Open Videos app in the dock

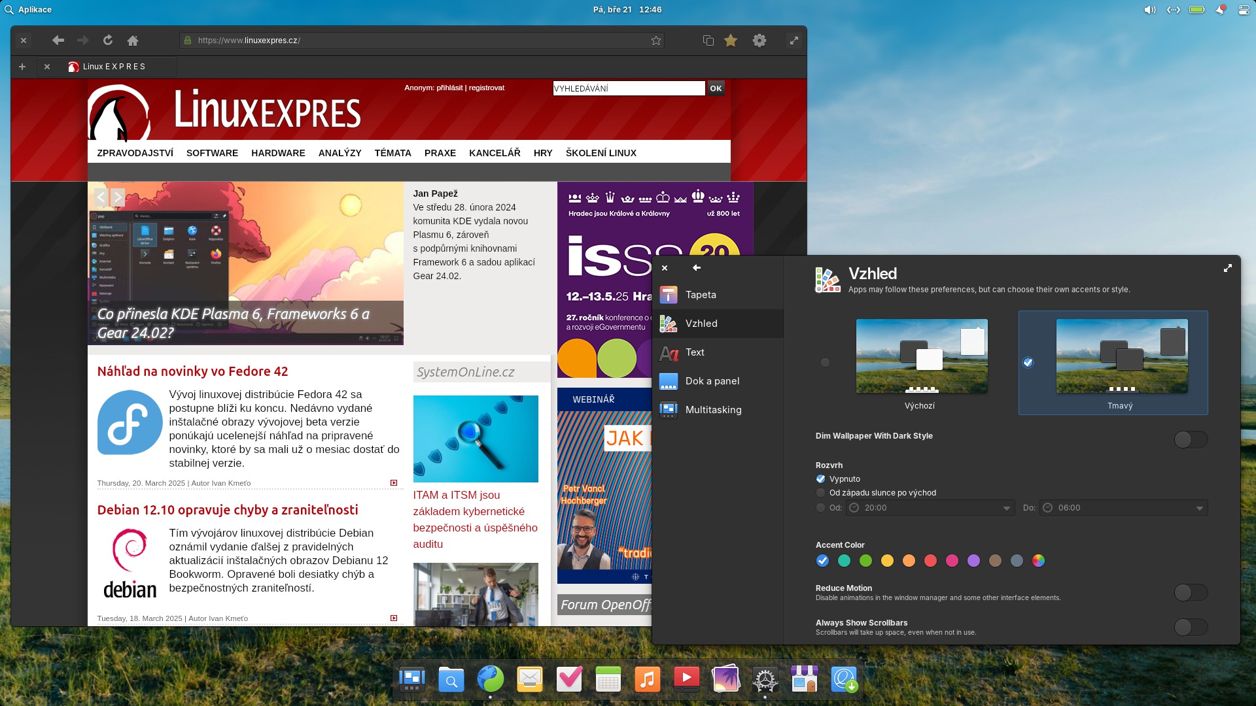click(x=687, y=680)
